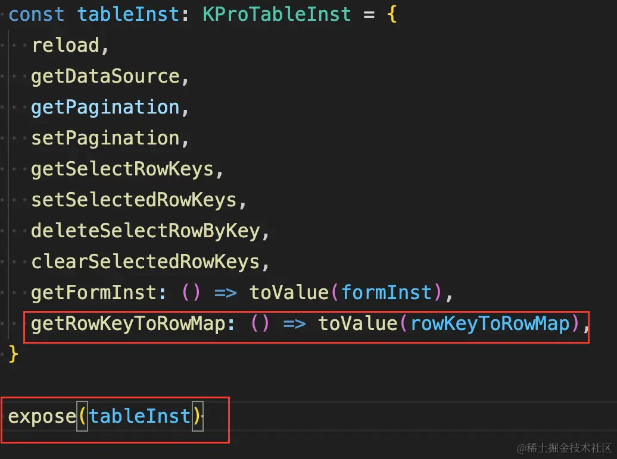Click the expose function call

pos(42,416)
